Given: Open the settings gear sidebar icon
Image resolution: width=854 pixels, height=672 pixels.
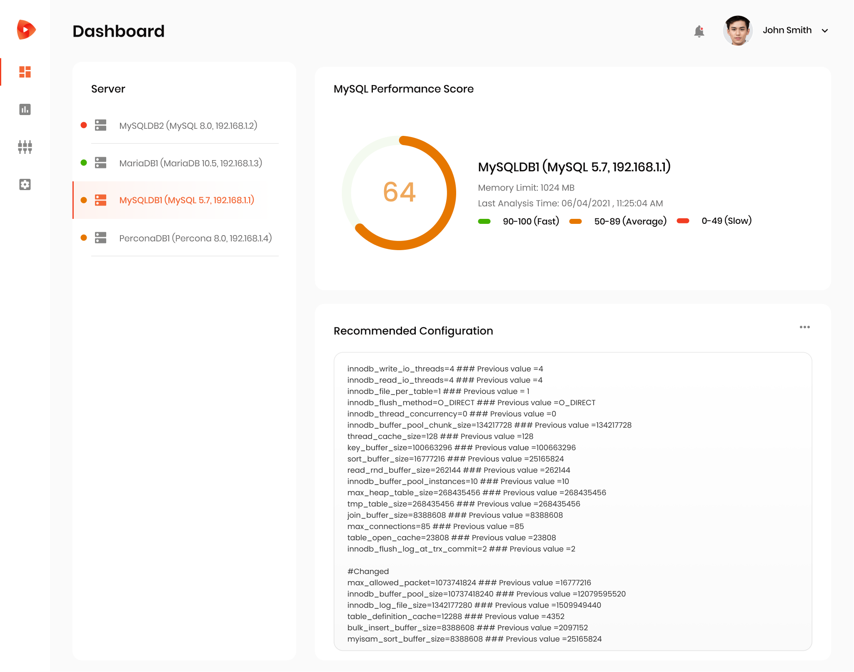Looking at the screenshot, I should pos(25,184).
